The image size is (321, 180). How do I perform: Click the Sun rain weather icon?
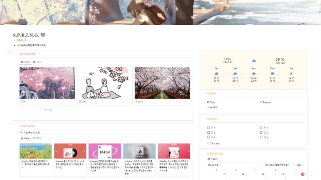254,74
